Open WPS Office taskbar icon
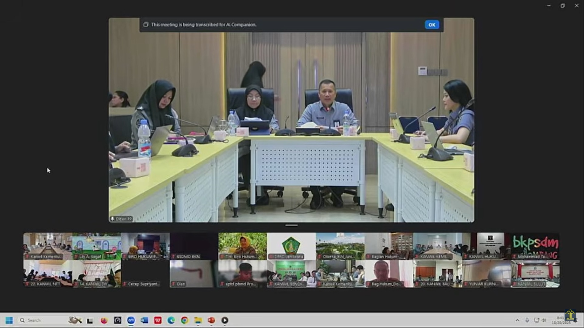The width and height of the screenshot is (584, 328). 158,320
